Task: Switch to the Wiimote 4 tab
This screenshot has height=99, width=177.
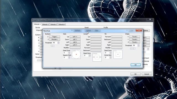Action: point(62,24)
